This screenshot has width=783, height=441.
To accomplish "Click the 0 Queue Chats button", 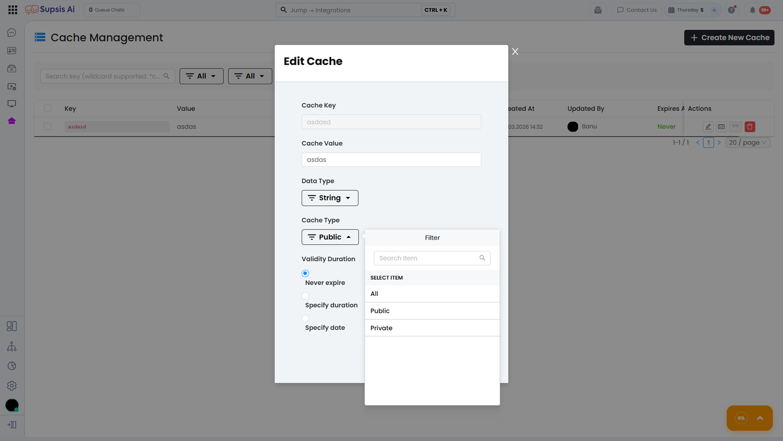I will (112, 10).
